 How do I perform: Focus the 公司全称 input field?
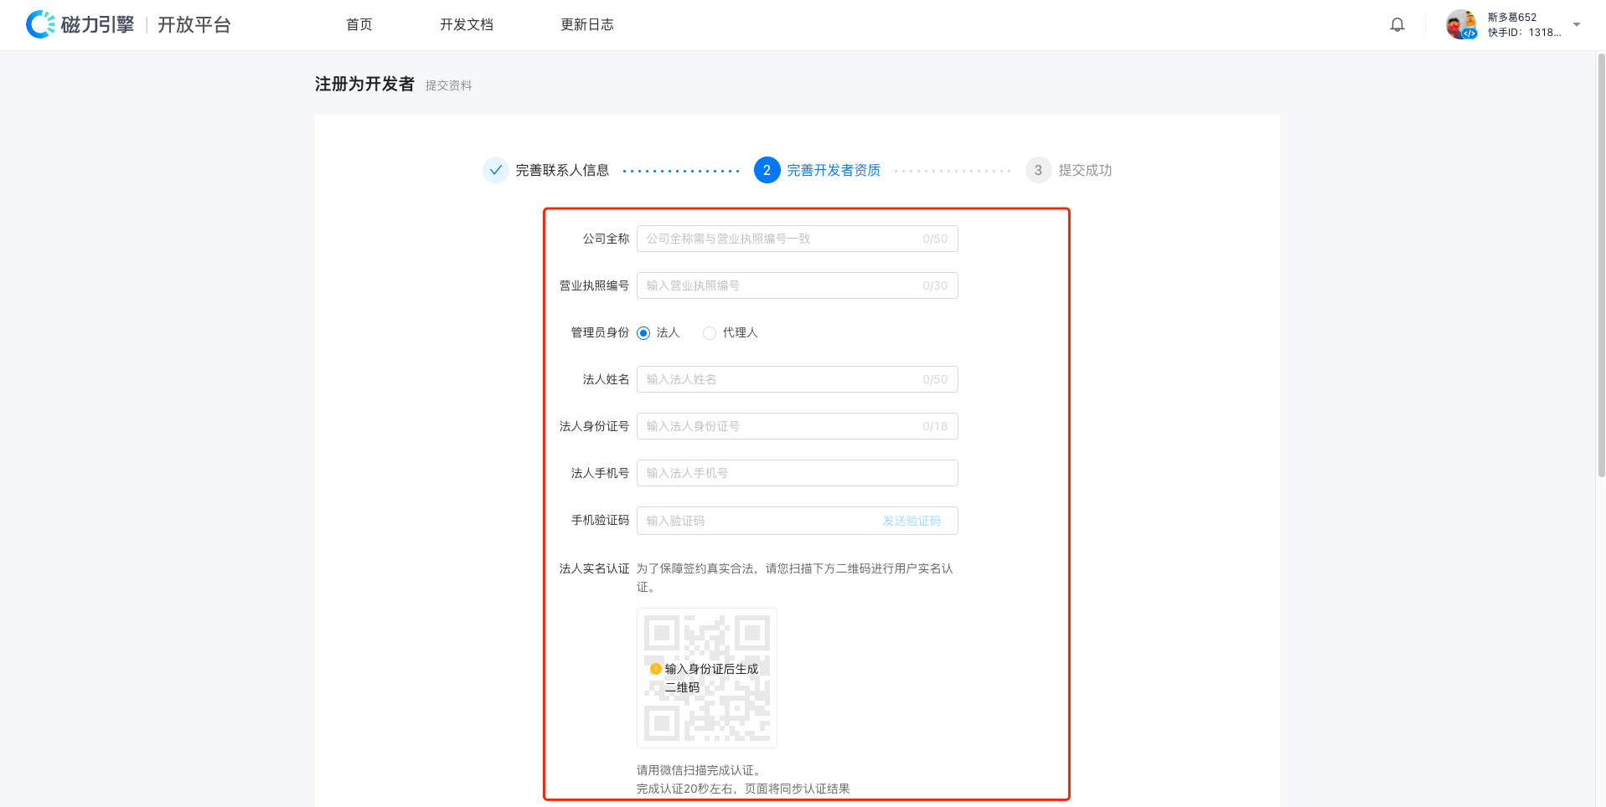(x=797, y=239)
